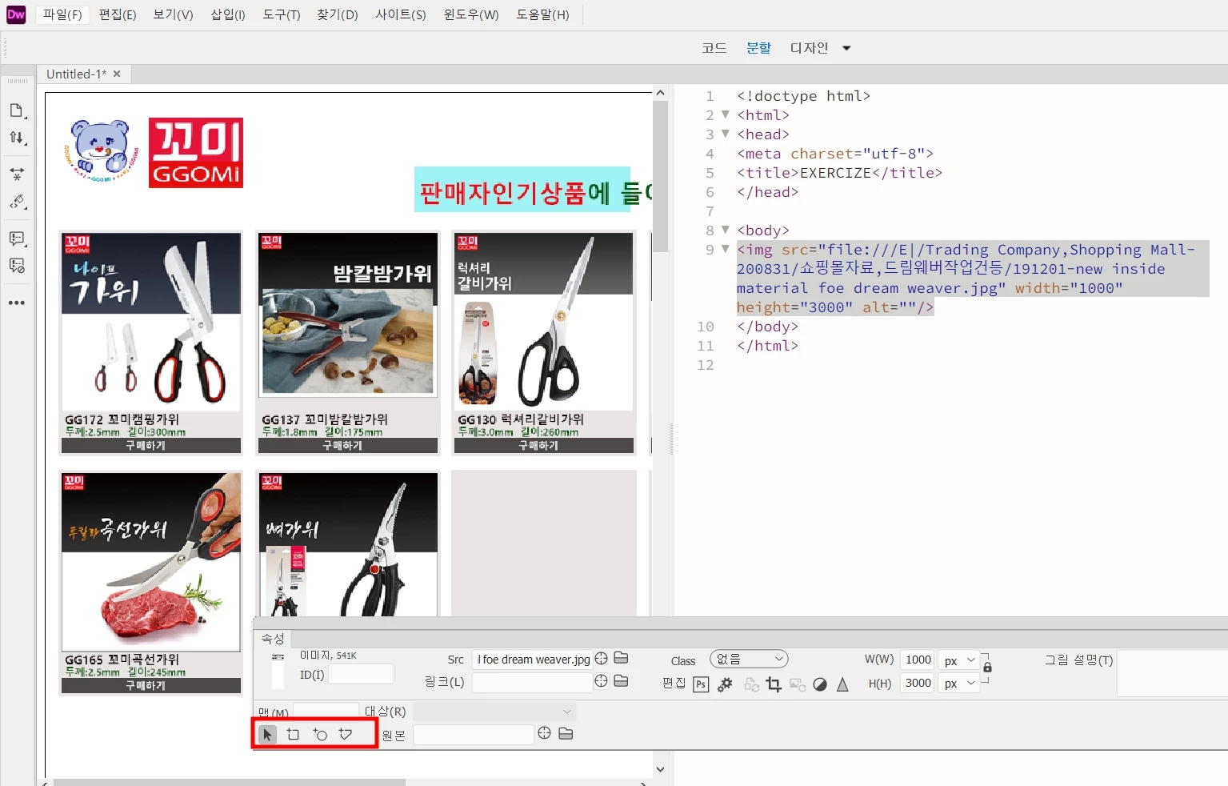Viewport: 1228px width, 786px height.
Task: Toggle the W/H constrain lock icon
Action: (987, 667)
